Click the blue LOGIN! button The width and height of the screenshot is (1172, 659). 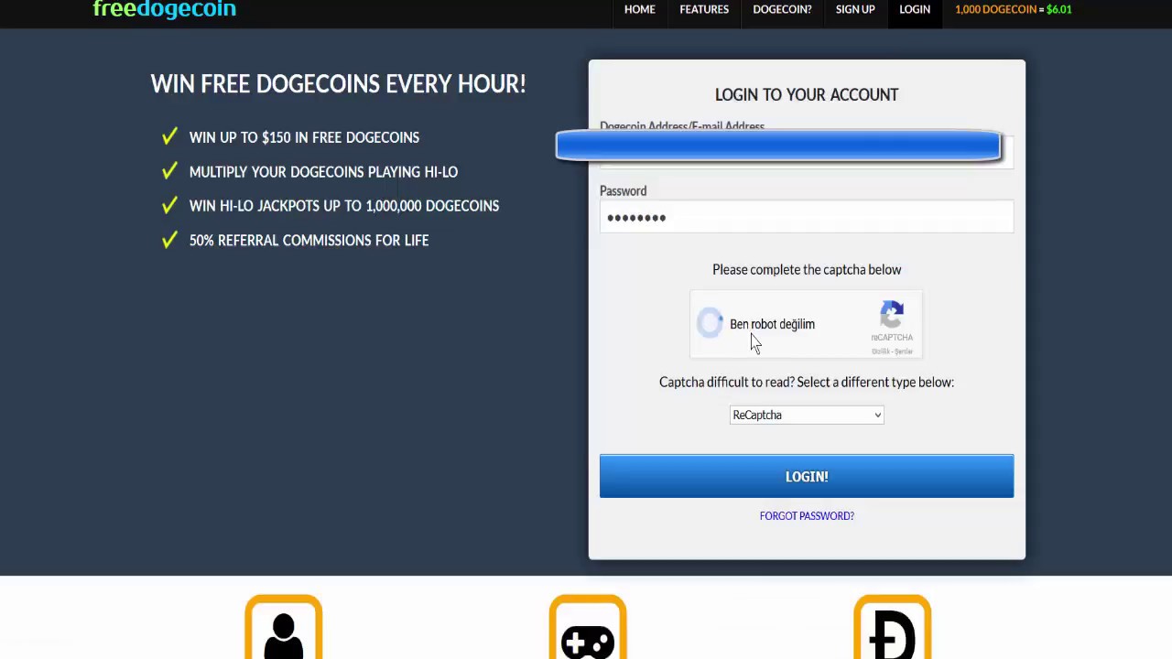[x=807, y=476]
